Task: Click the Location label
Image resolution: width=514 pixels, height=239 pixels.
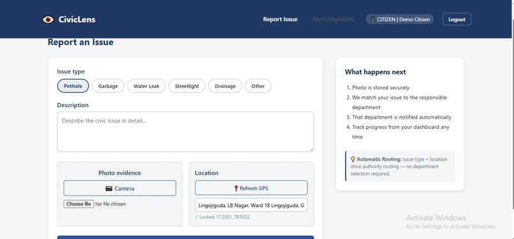Action: [207, 173]
